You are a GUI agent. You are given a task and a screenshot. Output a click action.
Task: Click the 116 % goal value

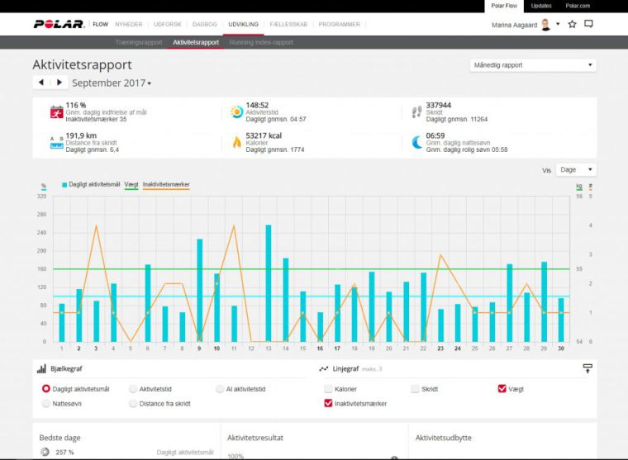[76, 105]
